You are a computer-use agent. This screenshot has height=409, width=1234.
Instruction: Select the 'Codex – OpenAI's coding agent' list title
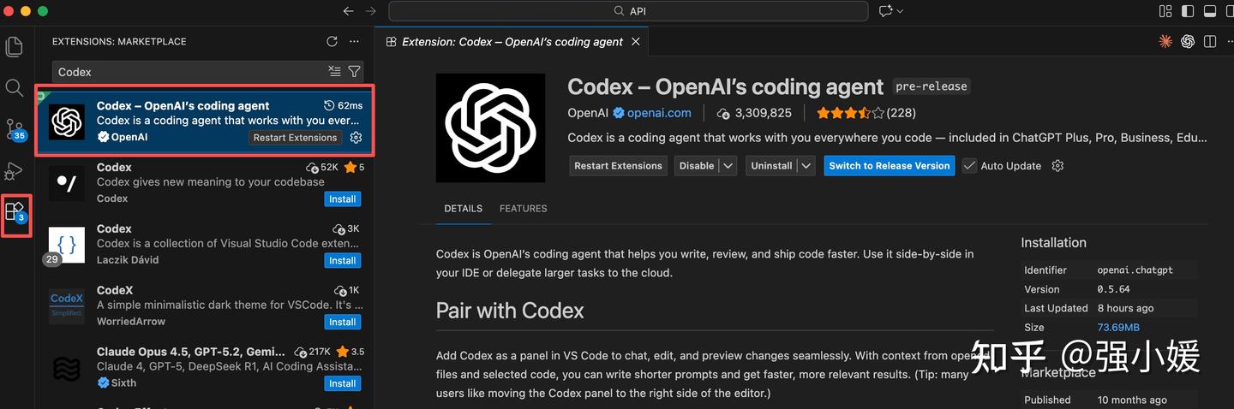click(x=183, y=106)
